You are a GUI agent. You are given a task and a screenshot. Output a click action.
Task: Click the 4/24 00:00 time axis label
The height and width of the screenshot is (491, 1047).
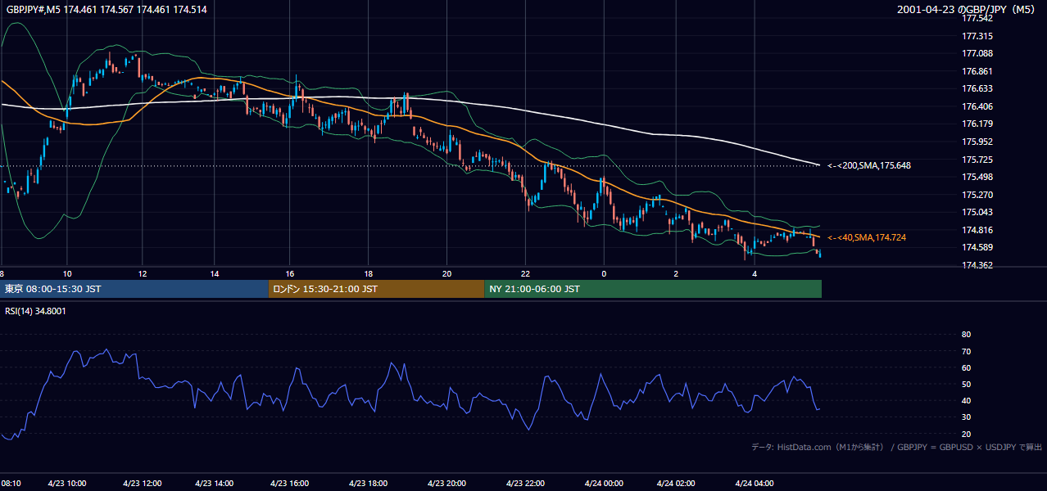click(x=604, y=483)
